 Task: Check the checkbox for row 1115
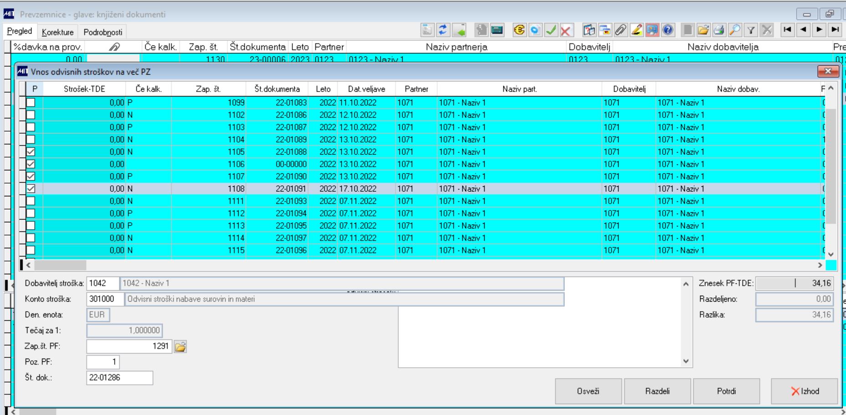point(31,250)
